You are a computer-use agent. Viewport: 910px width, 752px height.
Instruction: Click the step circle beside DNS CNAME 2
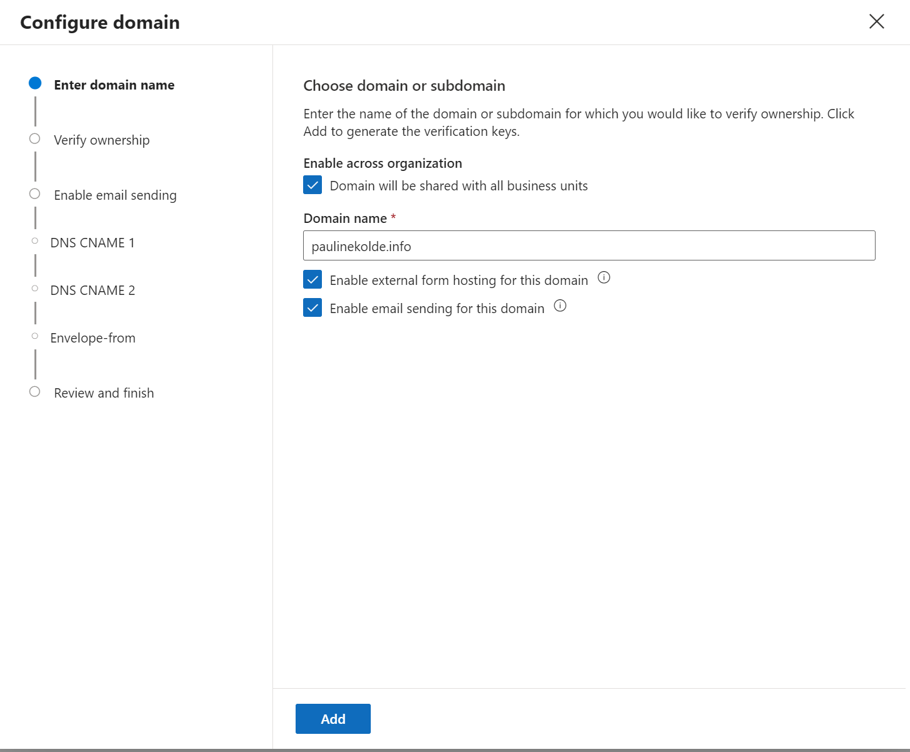[x=35, y=289]
